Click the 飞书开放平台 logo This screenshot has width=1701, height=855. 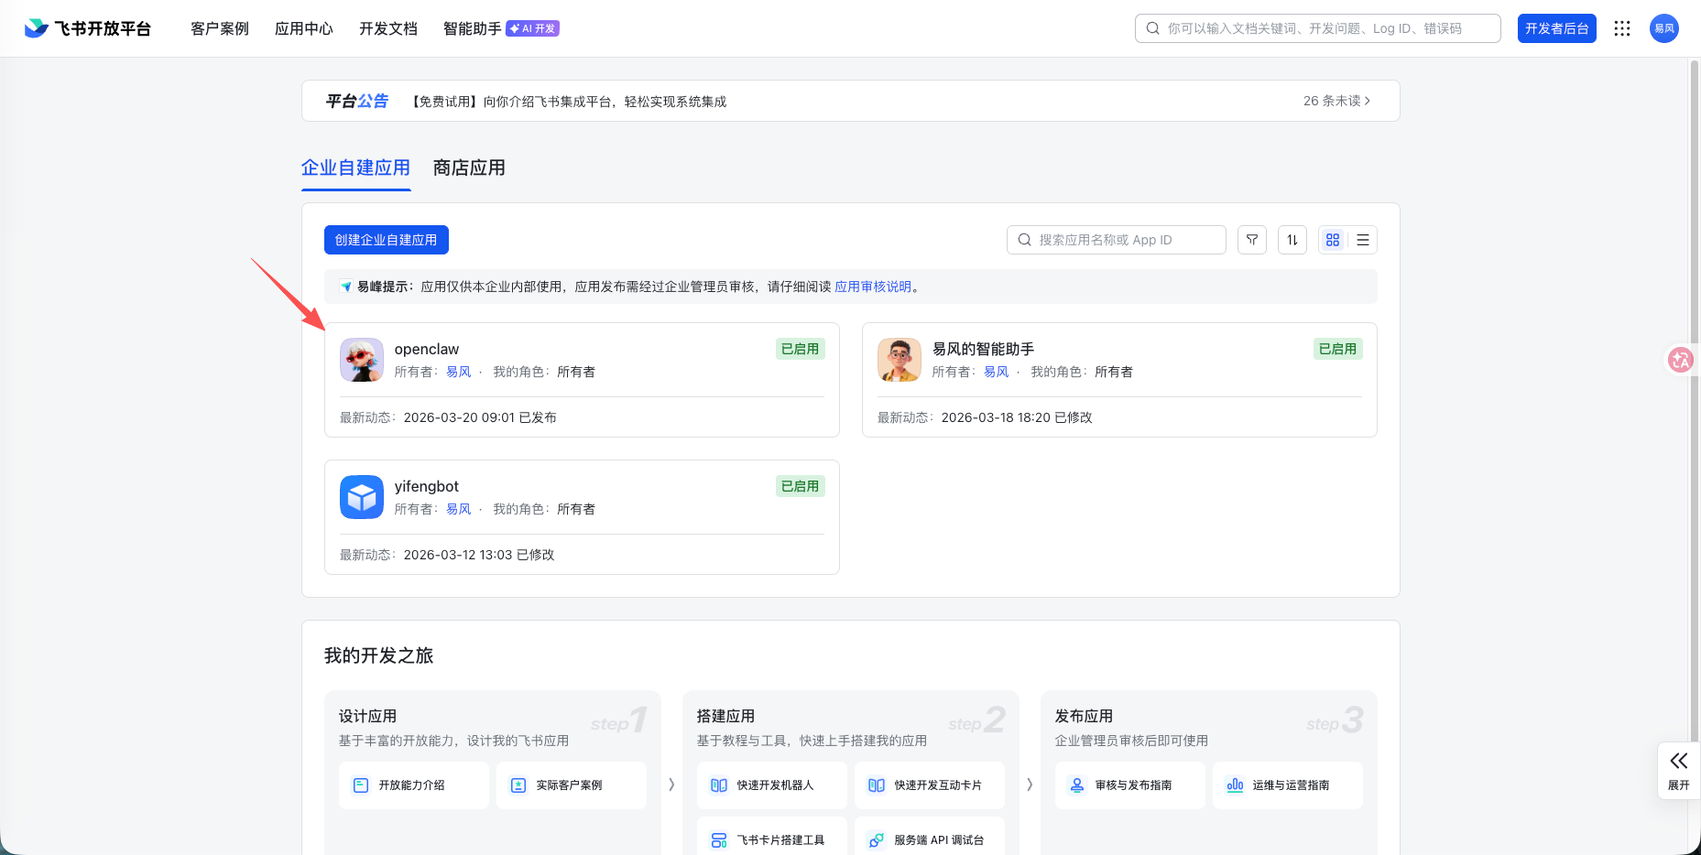click(x=87, y=27)
